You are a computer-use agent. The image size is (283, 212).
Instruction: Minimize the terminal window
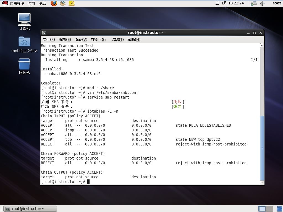tap(248, 33)
